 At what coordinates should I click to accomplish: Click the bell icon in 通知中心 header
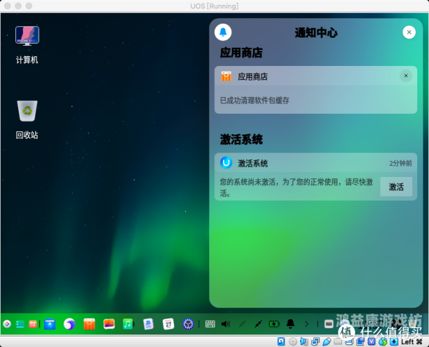point(223,33)
